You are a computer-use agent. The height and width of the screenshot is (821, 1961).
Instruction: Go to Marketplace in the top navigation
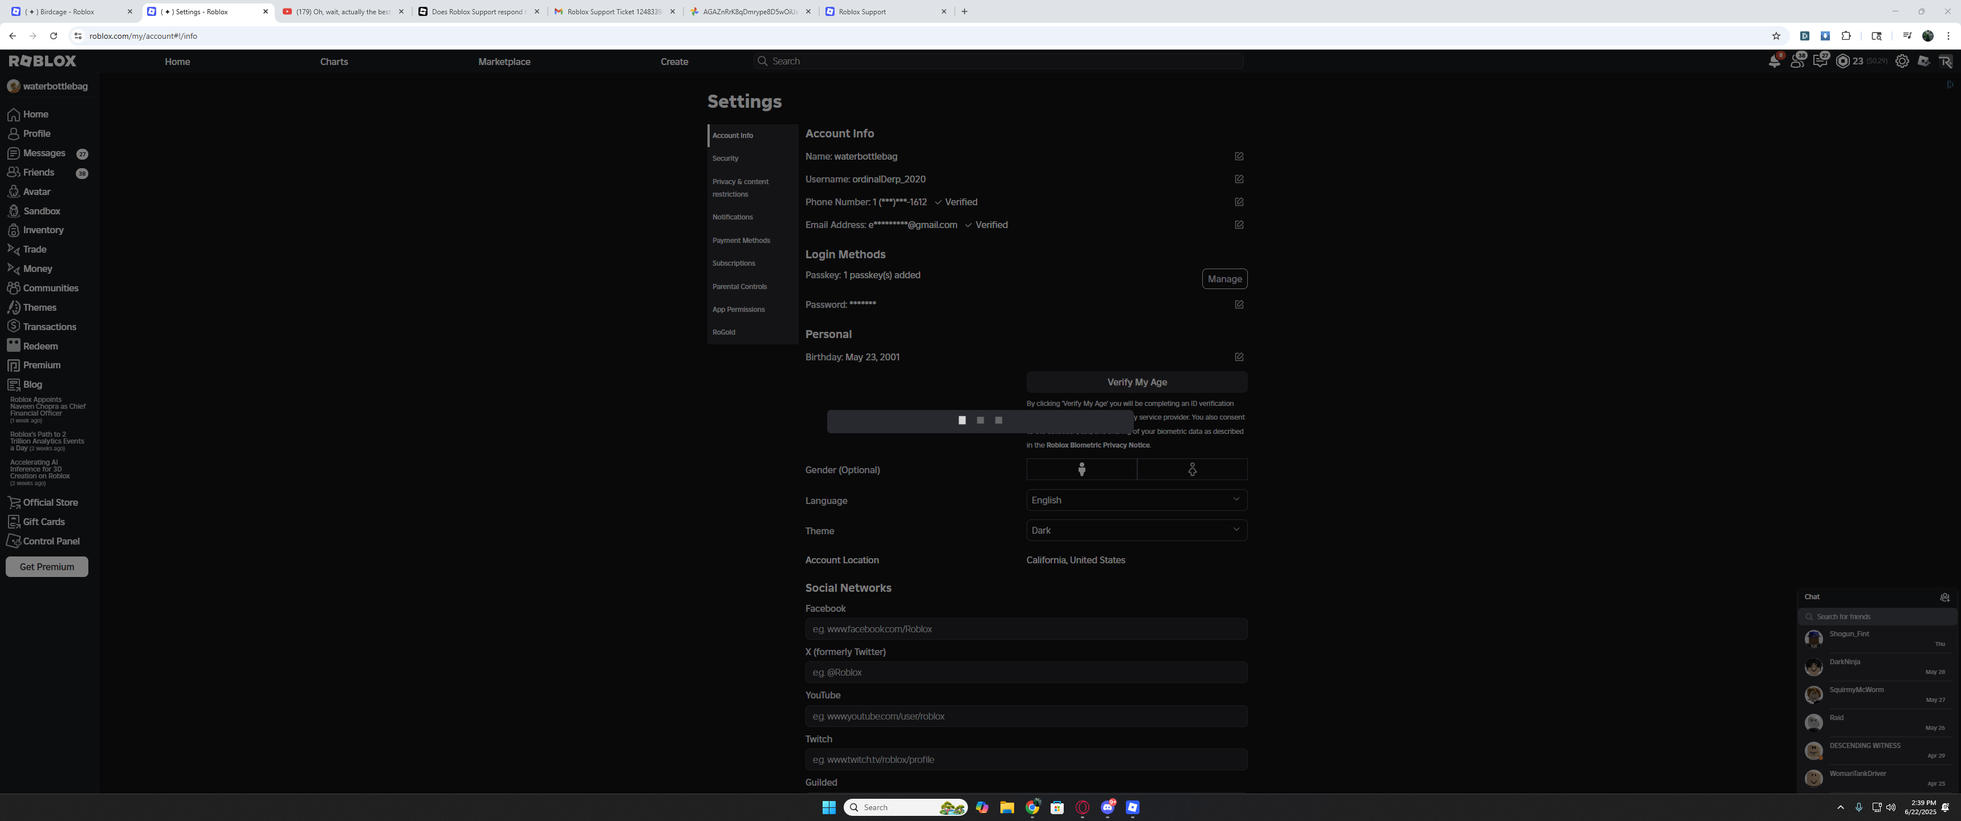[504, 62]
